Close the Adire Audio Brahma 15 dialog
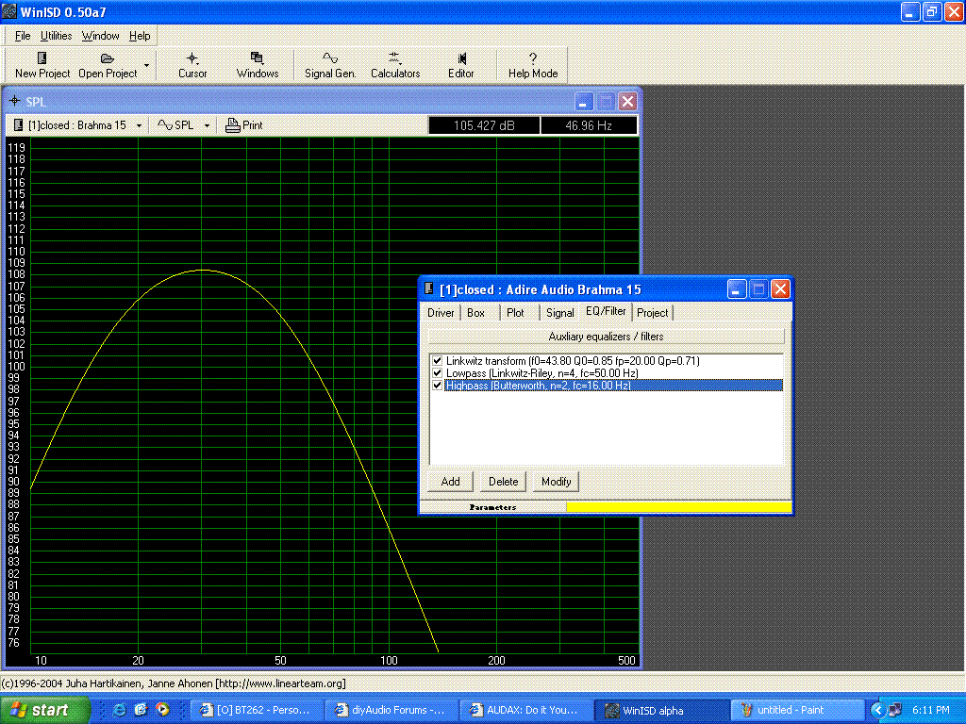Image resolution: width=966 pixels, height=724 pixels. [780, 288]
